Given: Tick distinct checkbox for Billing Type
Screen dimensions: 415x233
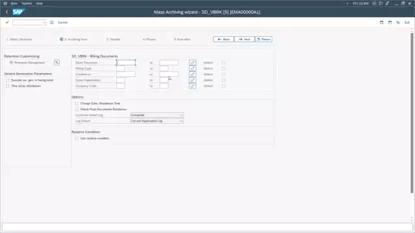Looking at the screenshot, I should [224, 69].
